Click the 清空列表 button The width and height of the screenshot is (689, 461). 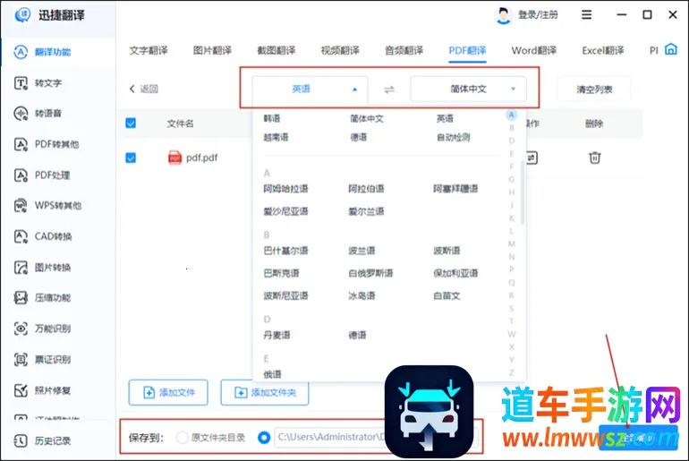594,90
